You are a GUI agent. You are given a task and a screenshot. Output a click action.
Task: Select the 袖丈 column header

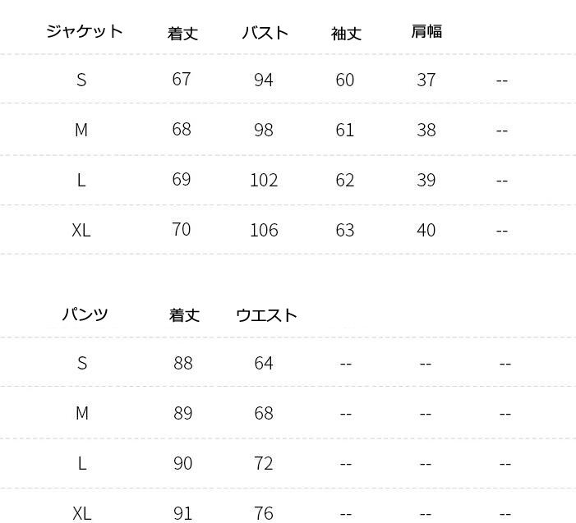click(x=346, y=34)
